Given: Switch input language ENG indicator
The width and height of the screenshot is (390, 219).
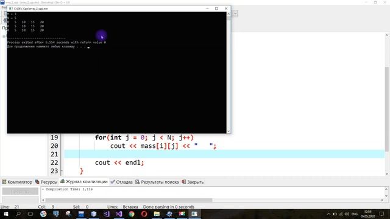Looking at the screenshot, I should [355, 214].
